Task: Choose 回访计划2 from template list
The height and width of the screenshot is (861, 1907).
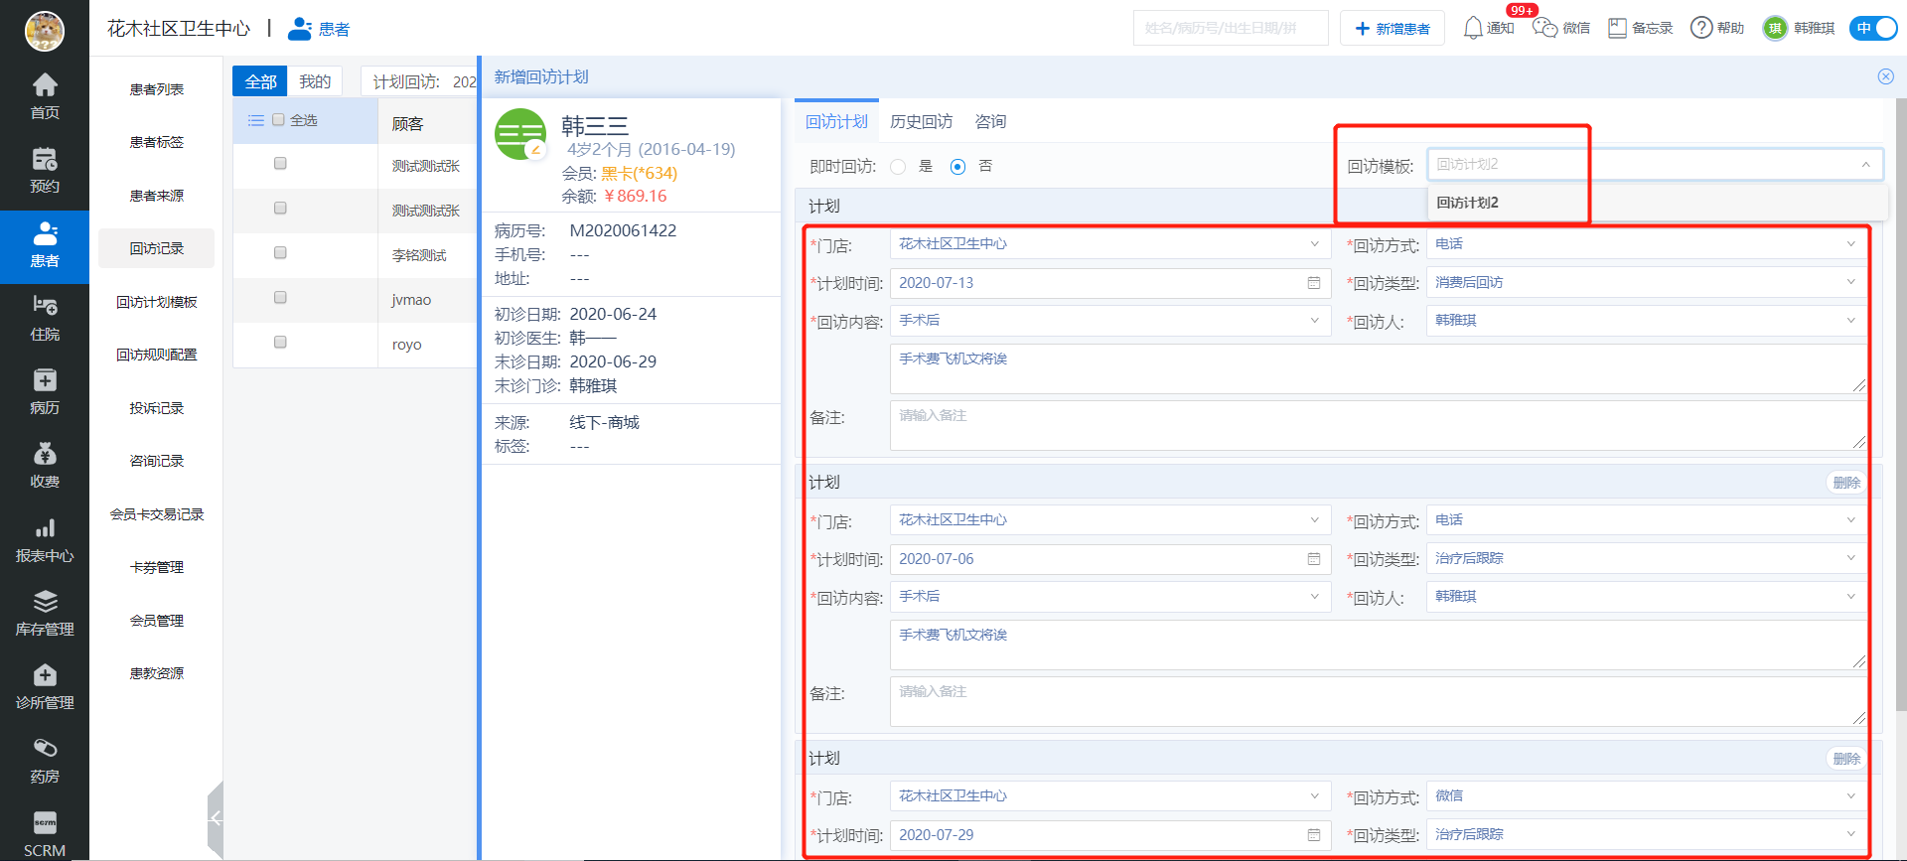Action: [1657, 203]
